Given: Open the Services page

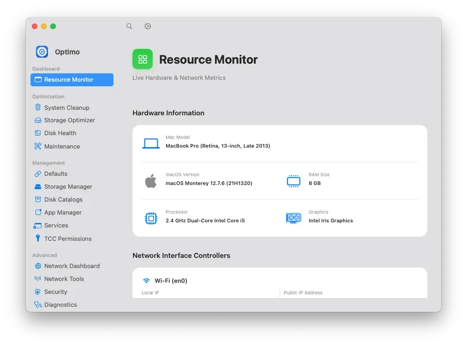Looking at the screenshot, I should click(72, 226).
